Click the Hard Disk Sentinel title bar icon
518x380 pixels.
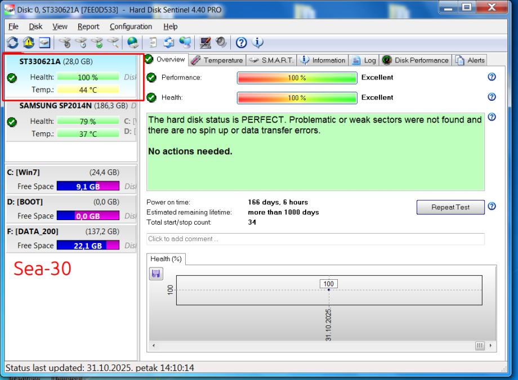10,10
